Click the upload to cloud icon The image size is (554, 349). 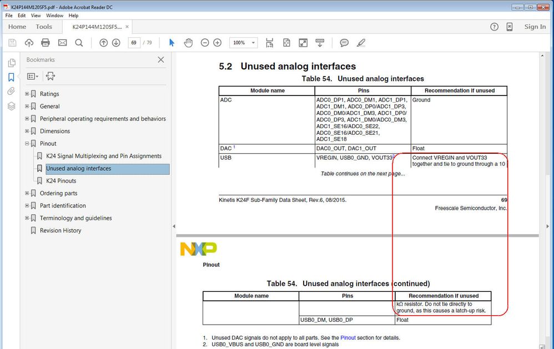coord(29,43)
